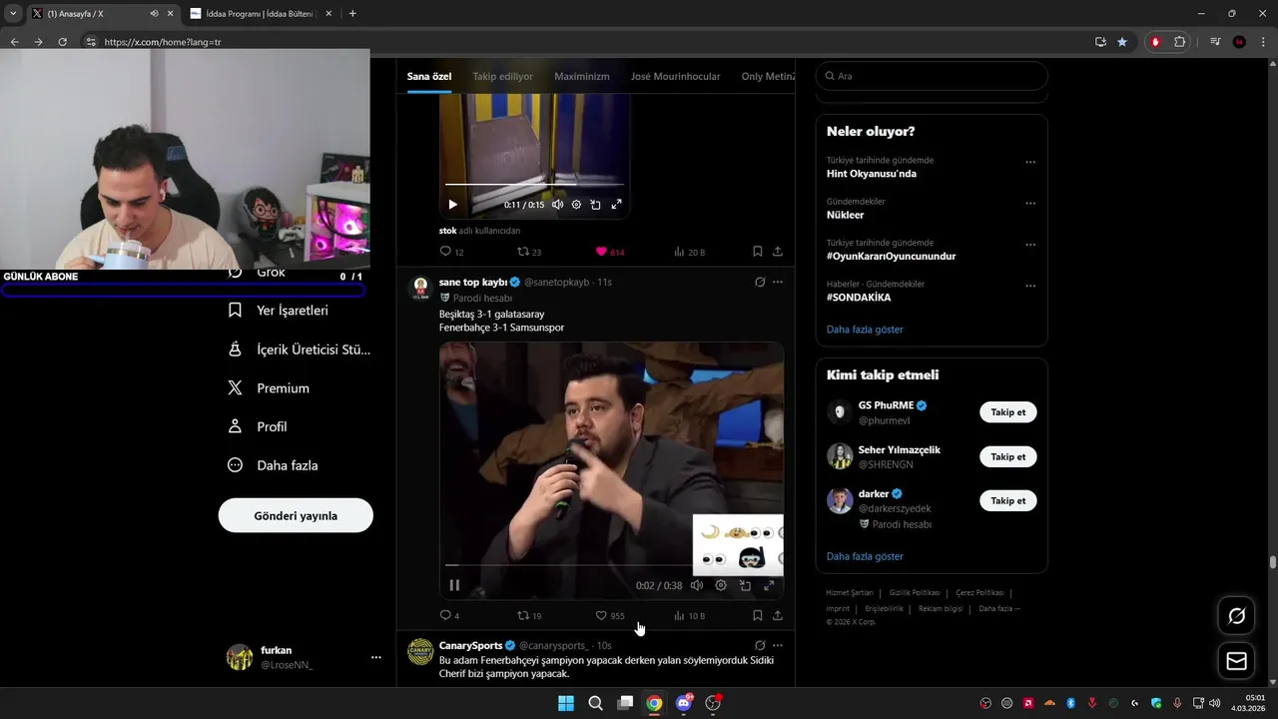
Task: Click the page vertical scrollbar thumb
Action: click(x=1272, y=562)
